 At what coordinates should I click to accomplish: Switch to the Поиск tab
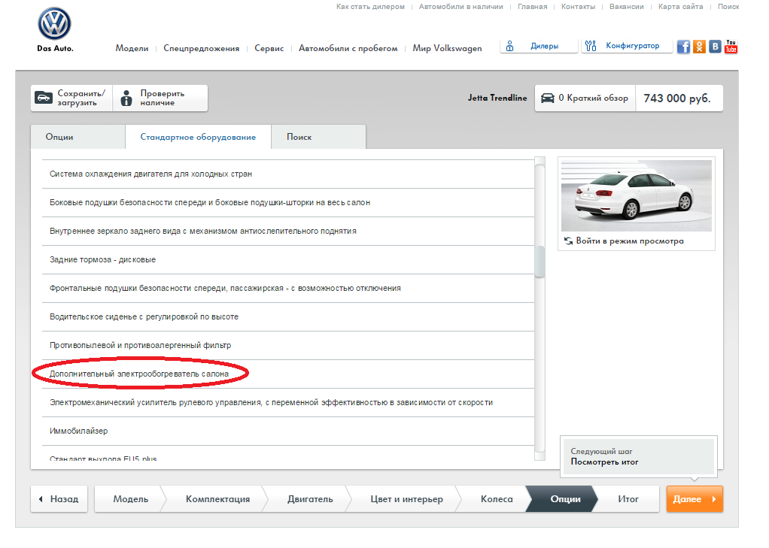pyautogui.click(x=319, y=137)
